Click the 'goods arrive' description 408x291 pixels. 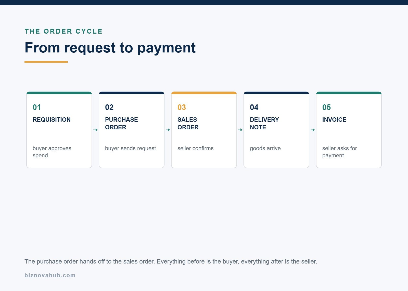tap(265, 148)
